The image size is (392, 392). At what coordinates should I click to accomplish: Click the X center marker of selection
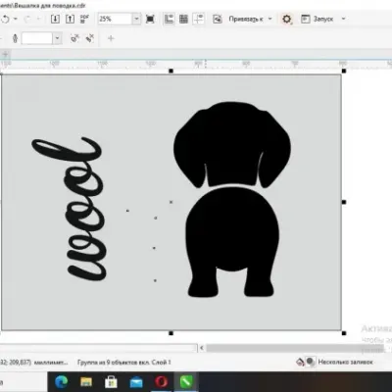(x=171, y=202)
